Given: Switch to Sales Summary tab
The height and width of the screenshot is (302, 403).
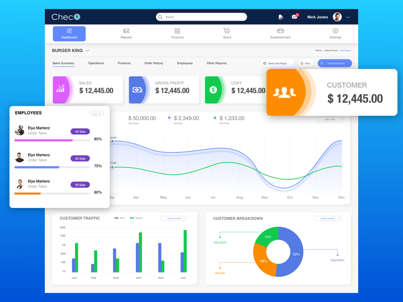Looking at the screenshot, I should click(x=63, y=63).
